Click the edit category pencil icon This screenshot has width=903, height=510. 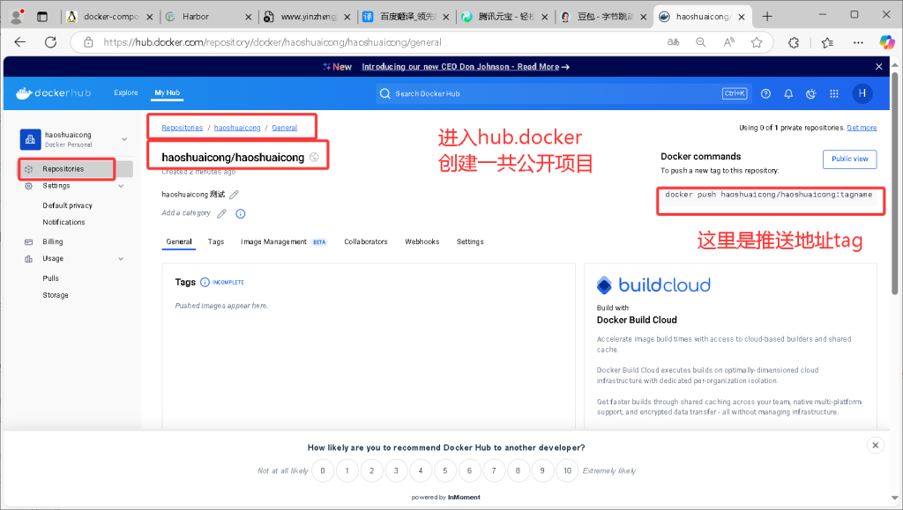(x=221, y=213)
